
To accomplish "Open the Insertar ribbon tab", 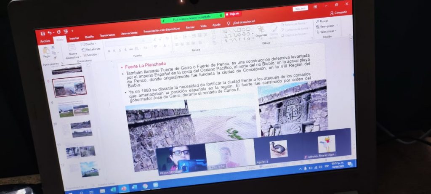I will (74, 38).
